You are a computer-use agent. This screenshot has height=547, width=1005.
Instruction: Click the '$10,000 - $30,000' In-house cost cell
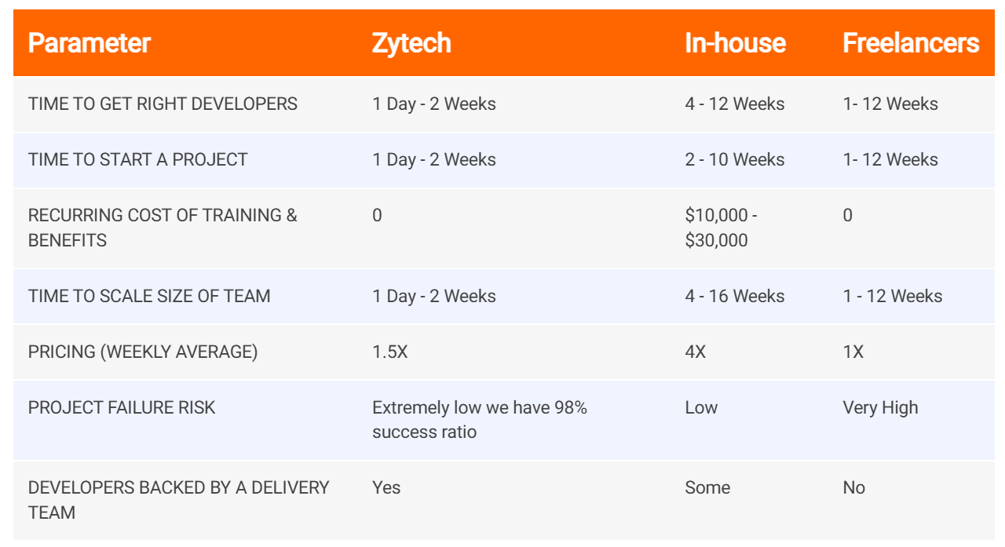tap(721, 228)
